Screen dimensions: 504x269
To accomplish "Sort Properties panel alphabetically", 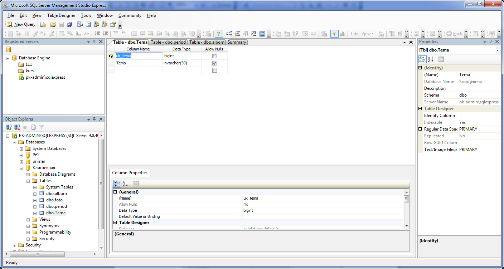I will click(x=431, y=59).
